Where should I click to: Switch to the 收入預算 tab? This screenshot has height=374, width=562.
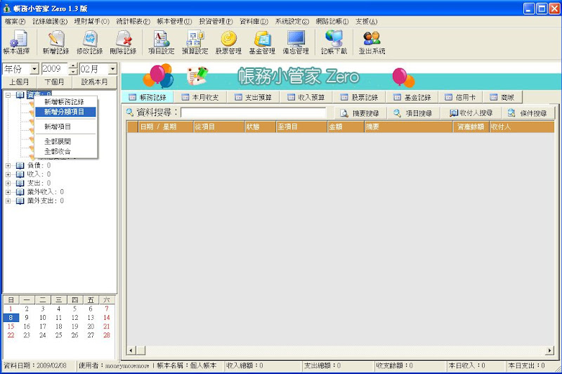[306, 97]
